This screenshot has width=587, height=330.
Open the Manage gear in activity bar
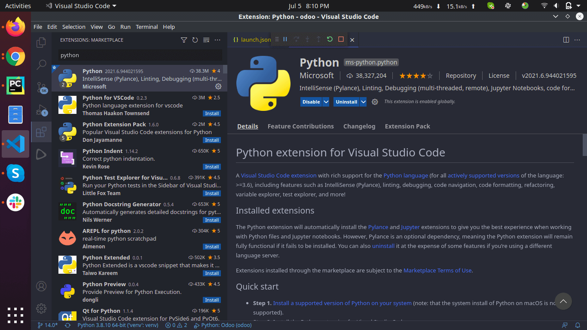(x=41, y=308)
